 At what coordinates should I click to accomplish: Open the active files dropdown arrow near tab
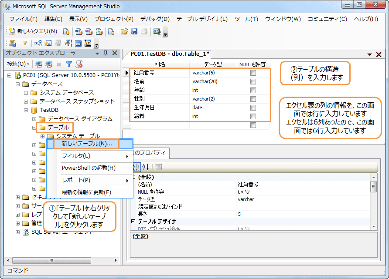[x=369, y=54]
